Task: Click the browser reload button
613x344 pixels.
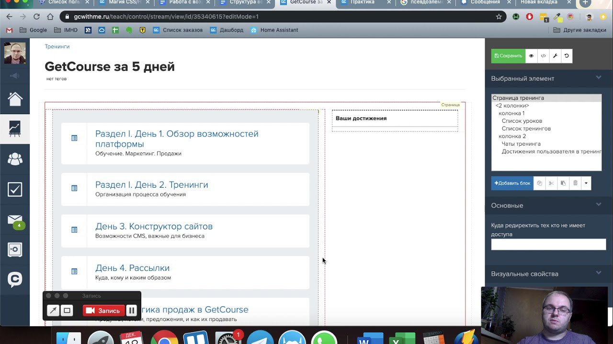Action: tap(36, 17)
